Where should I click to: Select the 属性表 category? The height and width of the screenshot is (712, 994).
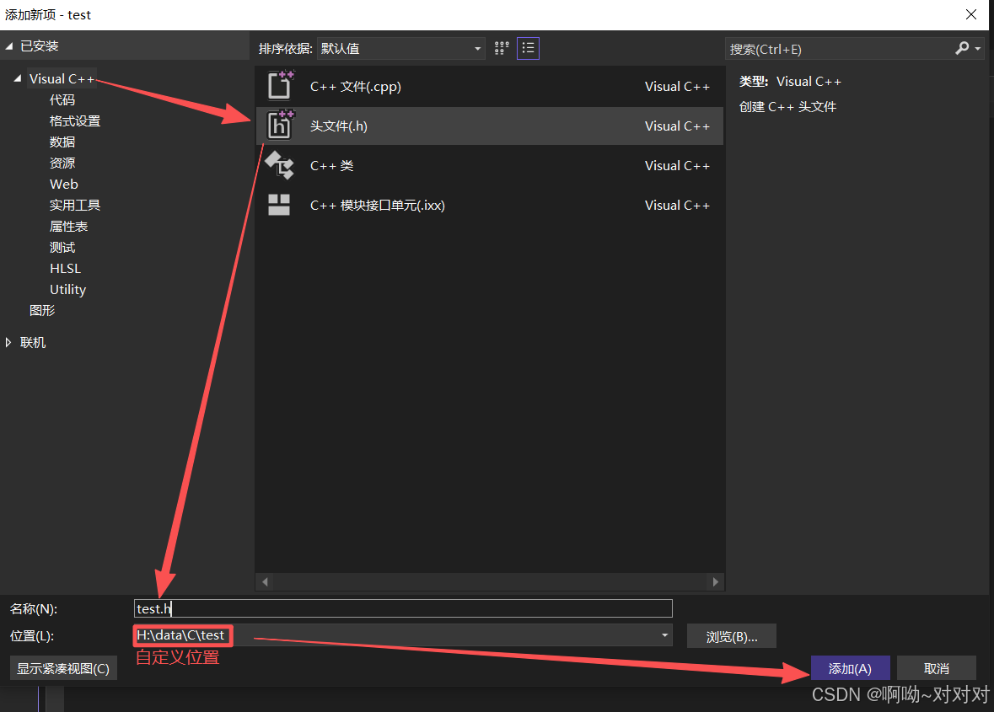68,226
